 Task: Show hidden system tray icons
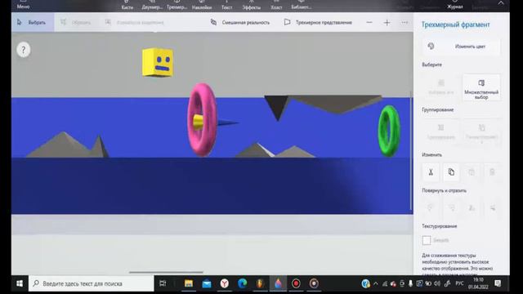click(x=376, y=283)
